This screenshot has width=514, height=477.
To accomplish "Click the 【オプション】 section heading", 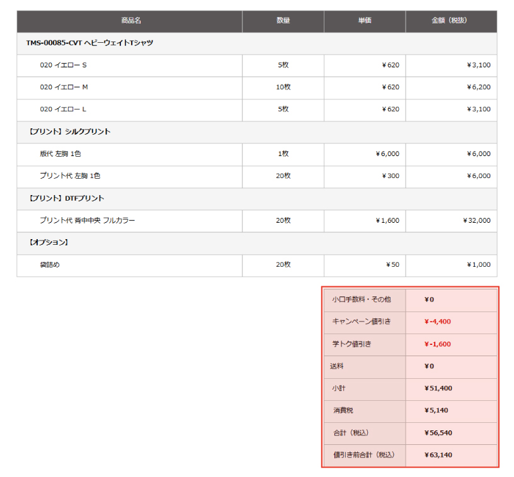I will (x=49, y=242).
